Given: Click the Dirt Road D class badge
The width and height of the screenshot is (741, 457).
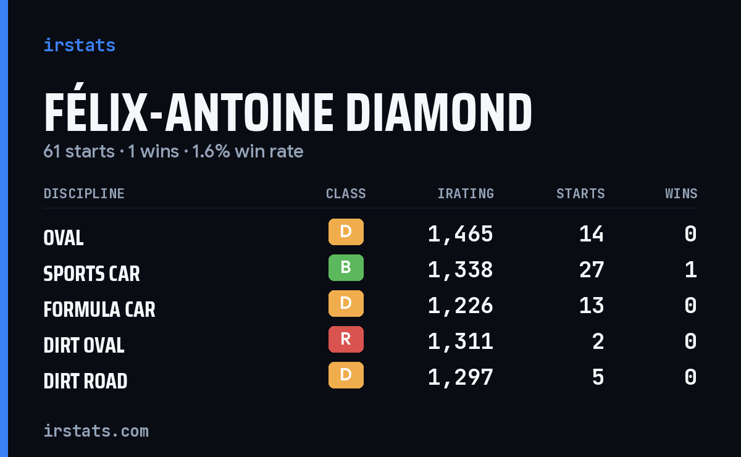Looking at the screenshot, I should (x=346, y=375).
